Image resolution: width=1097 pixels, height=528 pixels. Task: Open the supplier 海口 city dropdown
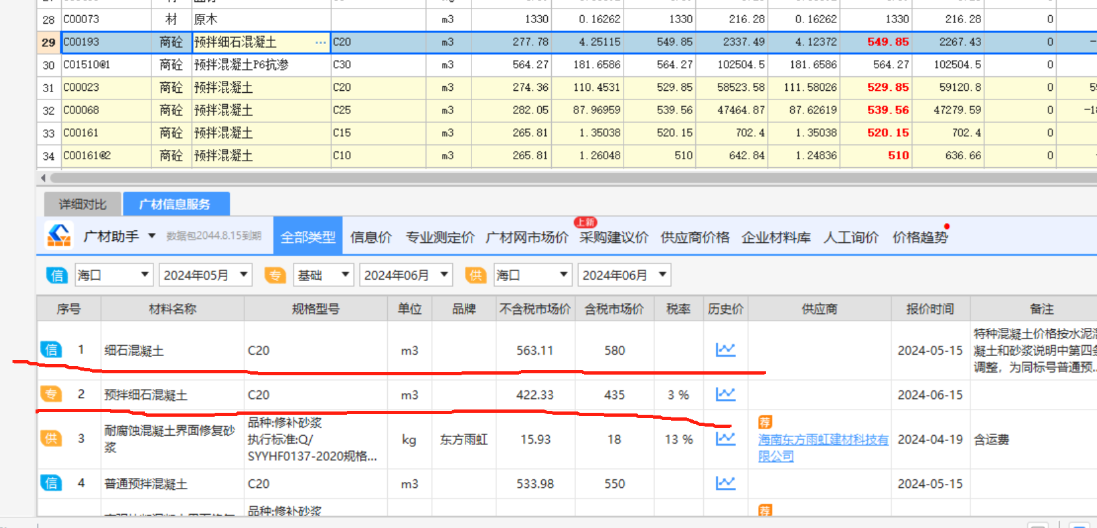[532, 275]
